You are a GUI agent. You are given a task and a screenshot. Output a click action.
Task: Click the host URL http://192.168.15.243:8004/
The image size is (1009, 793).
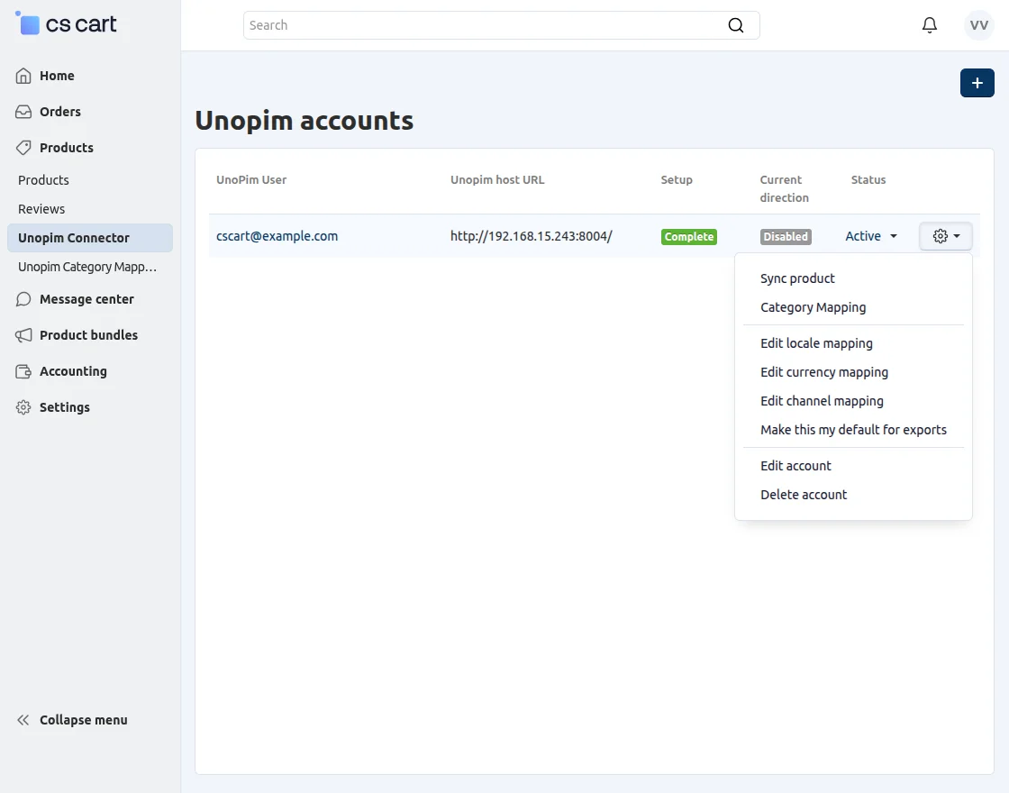(x=531, y=236)
